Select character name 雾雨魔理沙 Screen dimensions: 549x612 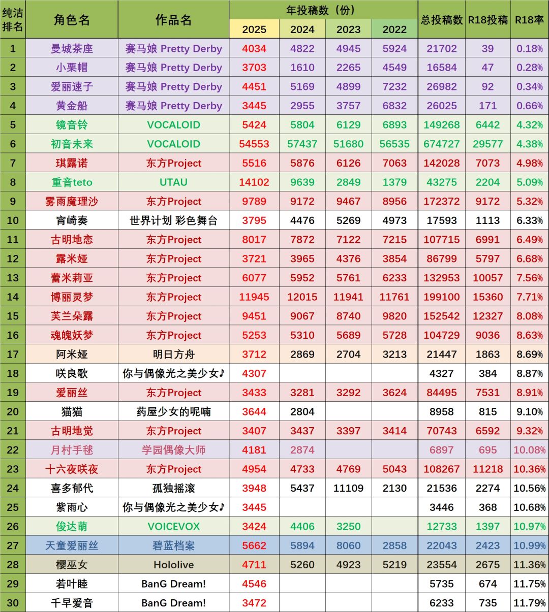pos(72,202)
